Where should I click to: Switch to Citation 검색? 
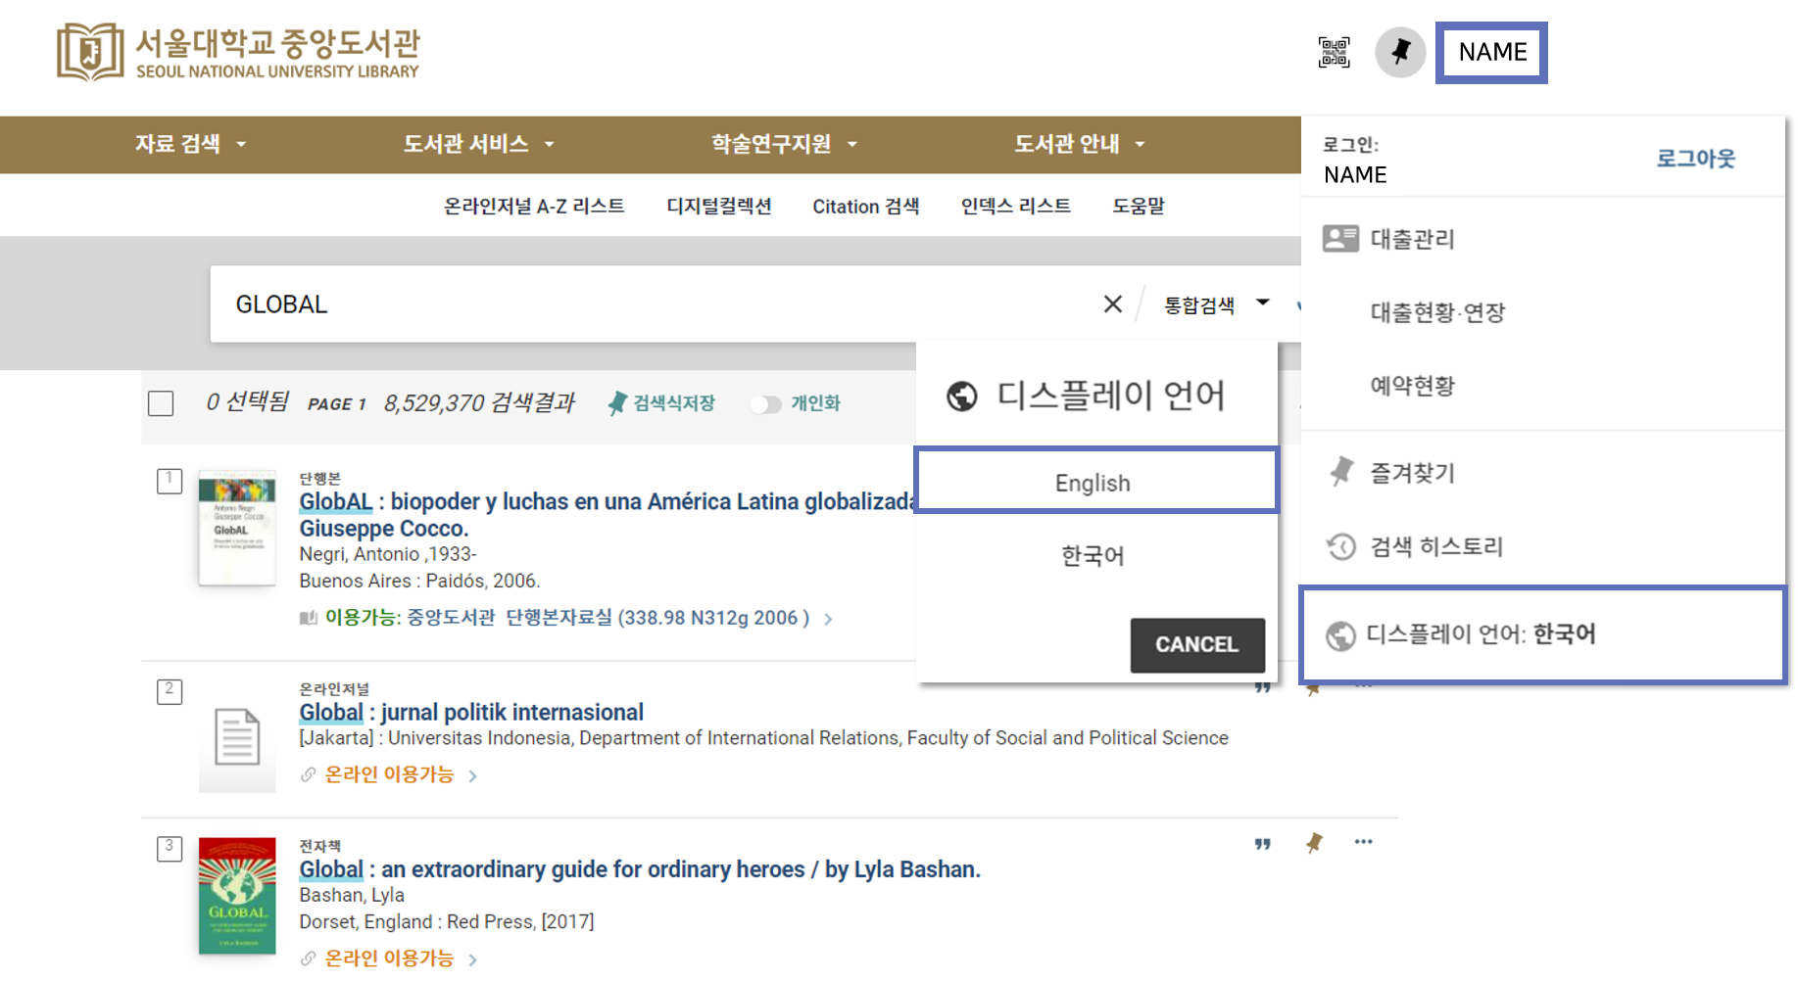(865, 206)
